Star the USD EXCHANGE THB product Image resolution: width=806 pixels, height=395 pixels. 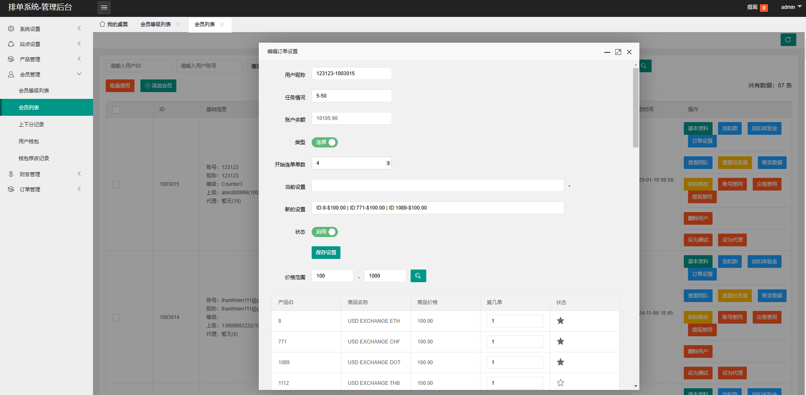[x=560, y=383]
